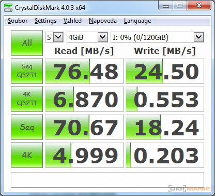The width and height of the screenshot is (215, 196).
Task: Select the 6.870 4K Q32T1 read result
Action: click(x=84, y=99)
